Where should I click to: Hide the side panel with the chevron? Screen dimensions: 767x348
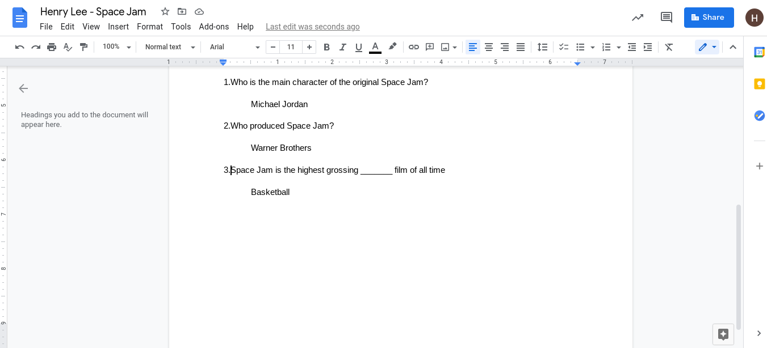(759, 333)
